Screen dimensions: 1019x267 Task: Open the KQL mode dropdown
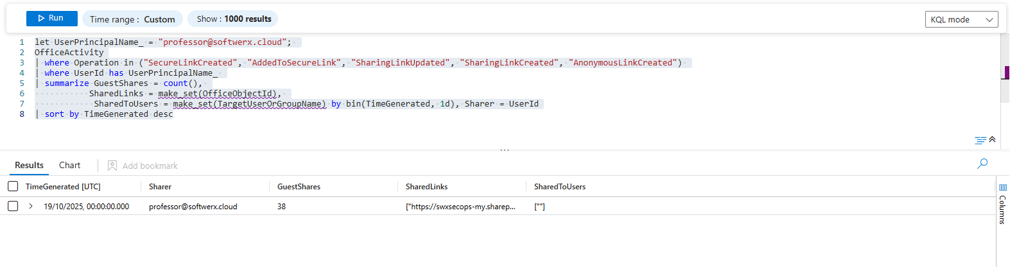pyautogui.click(x=961, y=20)
